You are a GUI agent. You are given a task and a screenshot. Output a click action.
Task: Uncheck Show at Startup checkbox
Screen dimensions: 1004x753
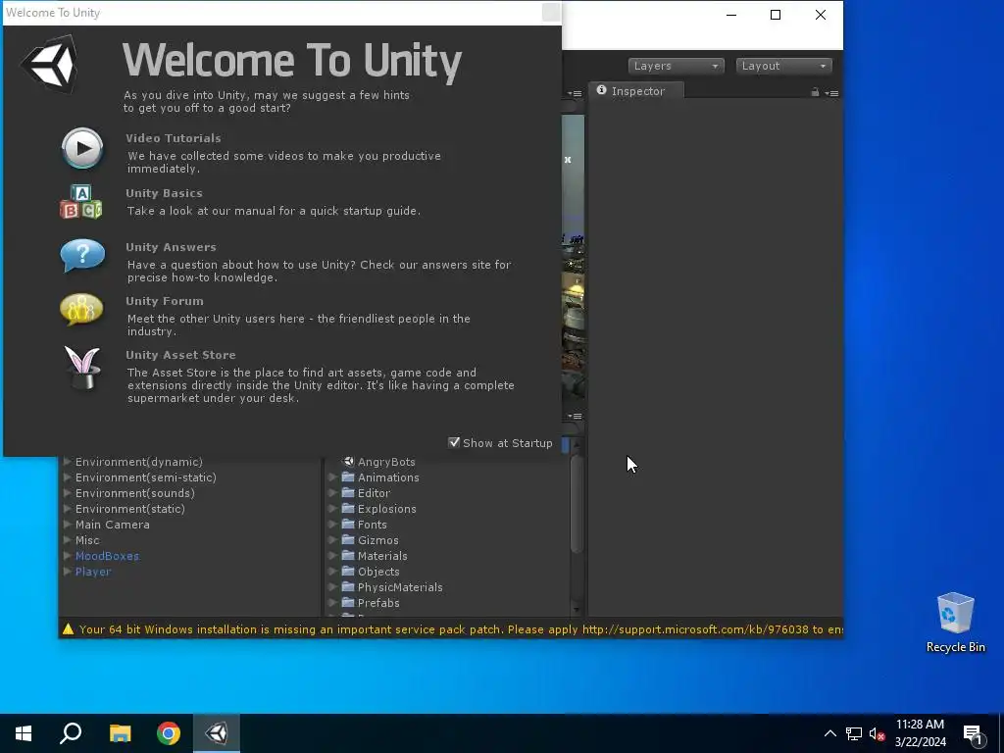point(454,442)
